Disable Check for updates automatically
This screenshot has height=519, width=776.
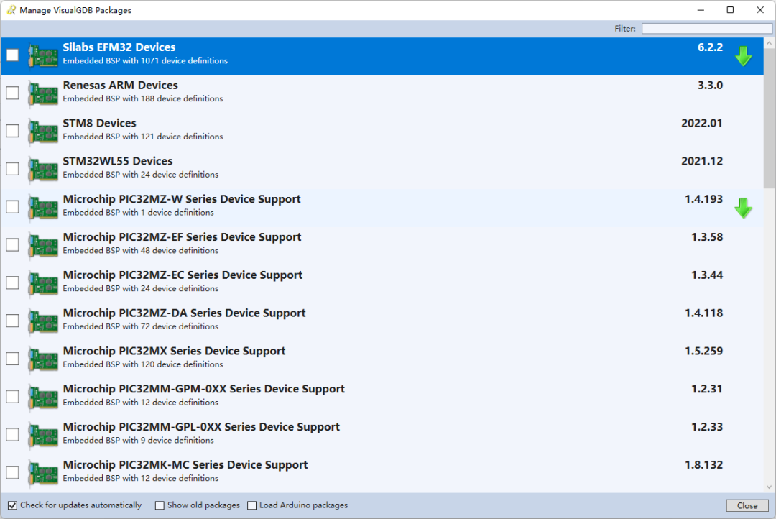(x=12, y=505)
